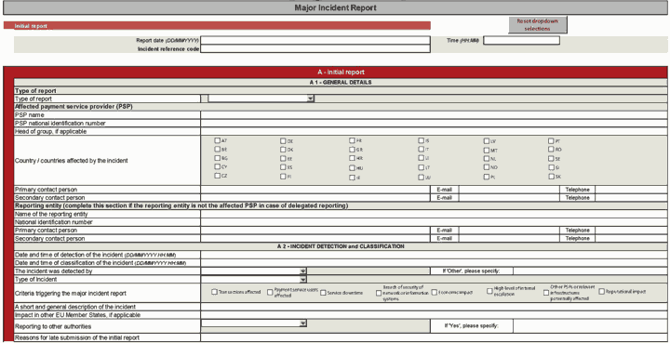Image resolution: width=670 pixels, height=343 pixels.
Task: Tick the Transactions affected checkbox
Action: (x=215, y=292)
